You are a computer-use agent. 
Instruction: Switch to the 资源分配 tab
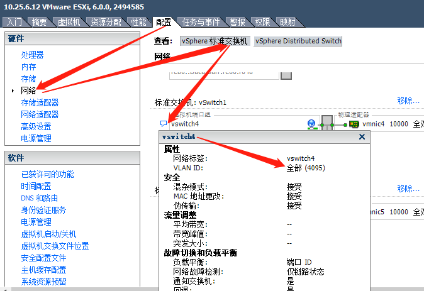106,22
